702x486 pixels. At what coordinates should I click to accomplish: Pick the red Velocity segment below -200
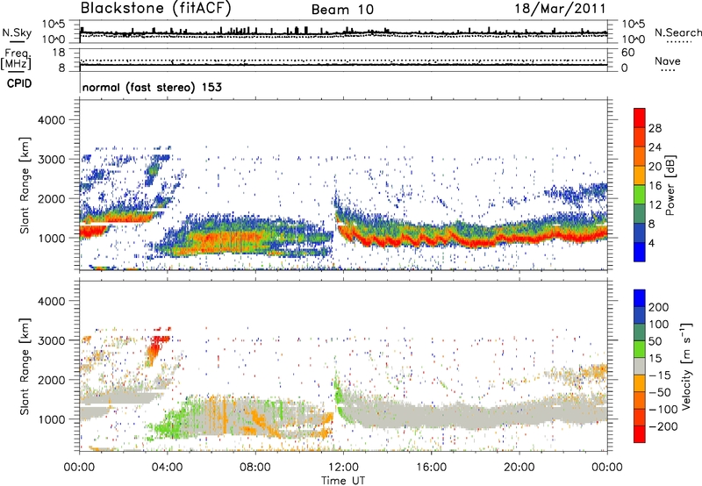pyautogui.click(x=640, y=434)
